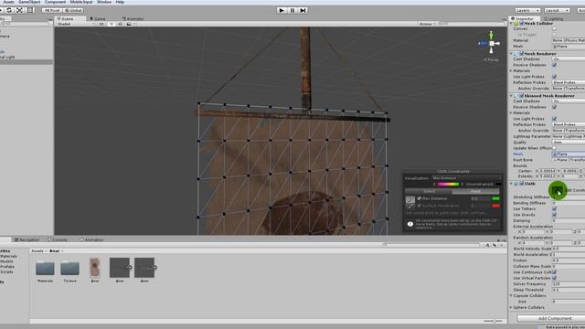Viewport: 585px width, 329px height.
Task: Toggle the Global handle rotation button
Action: [x=73, y=10]
